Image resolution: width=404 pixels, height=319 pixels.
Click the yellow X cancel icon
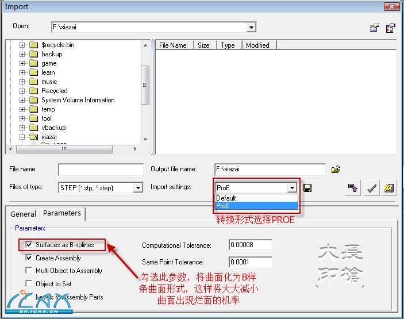(389, 188)
